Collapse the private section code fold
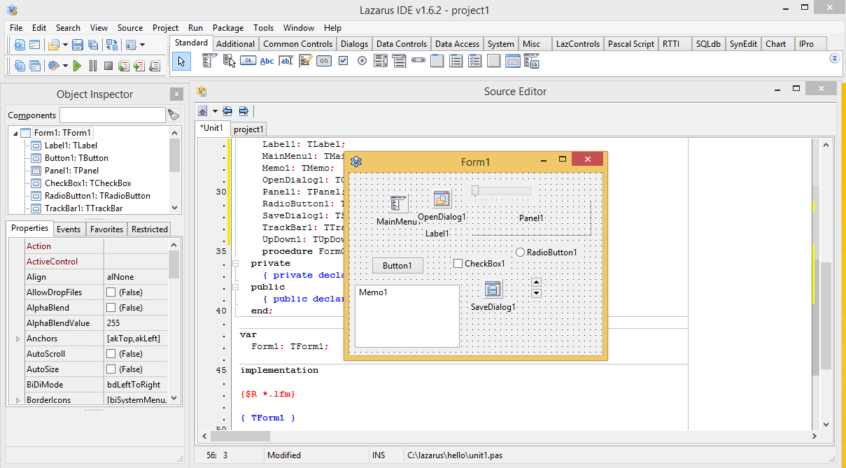 tap(235, 264)
